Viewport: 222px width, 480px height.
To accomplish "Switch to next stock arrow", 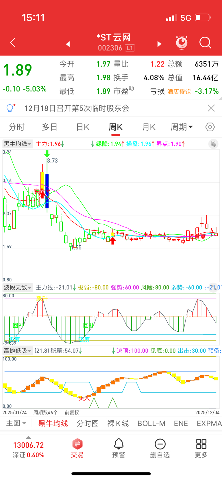I will coord(159,44).
